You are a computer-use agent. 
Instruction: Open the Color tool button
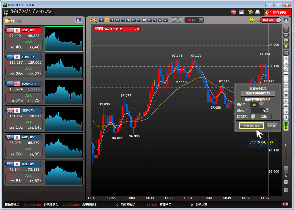tap(286, 126)
